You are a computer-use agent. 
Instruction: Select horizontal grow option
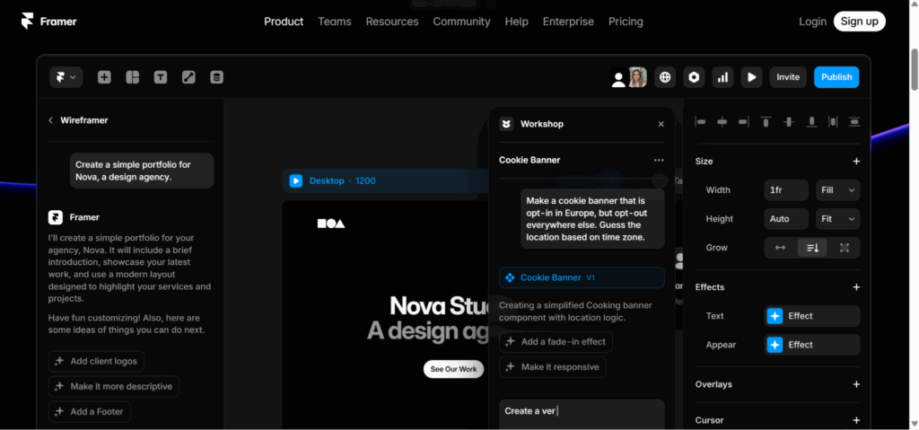780,248
